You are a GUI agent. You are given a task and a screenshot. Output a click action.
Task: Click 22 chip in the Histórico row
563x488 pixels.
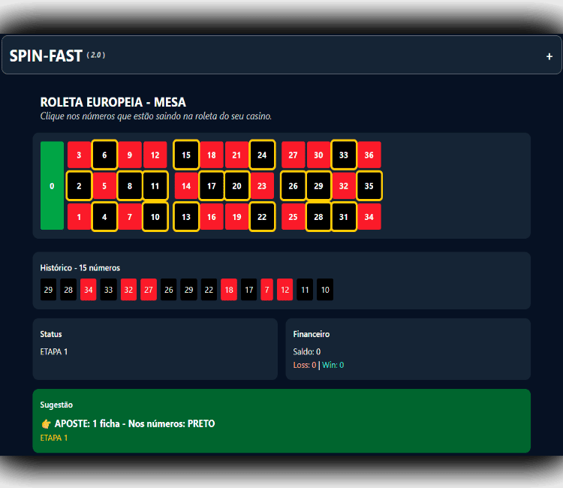click(x=209, y=290)
